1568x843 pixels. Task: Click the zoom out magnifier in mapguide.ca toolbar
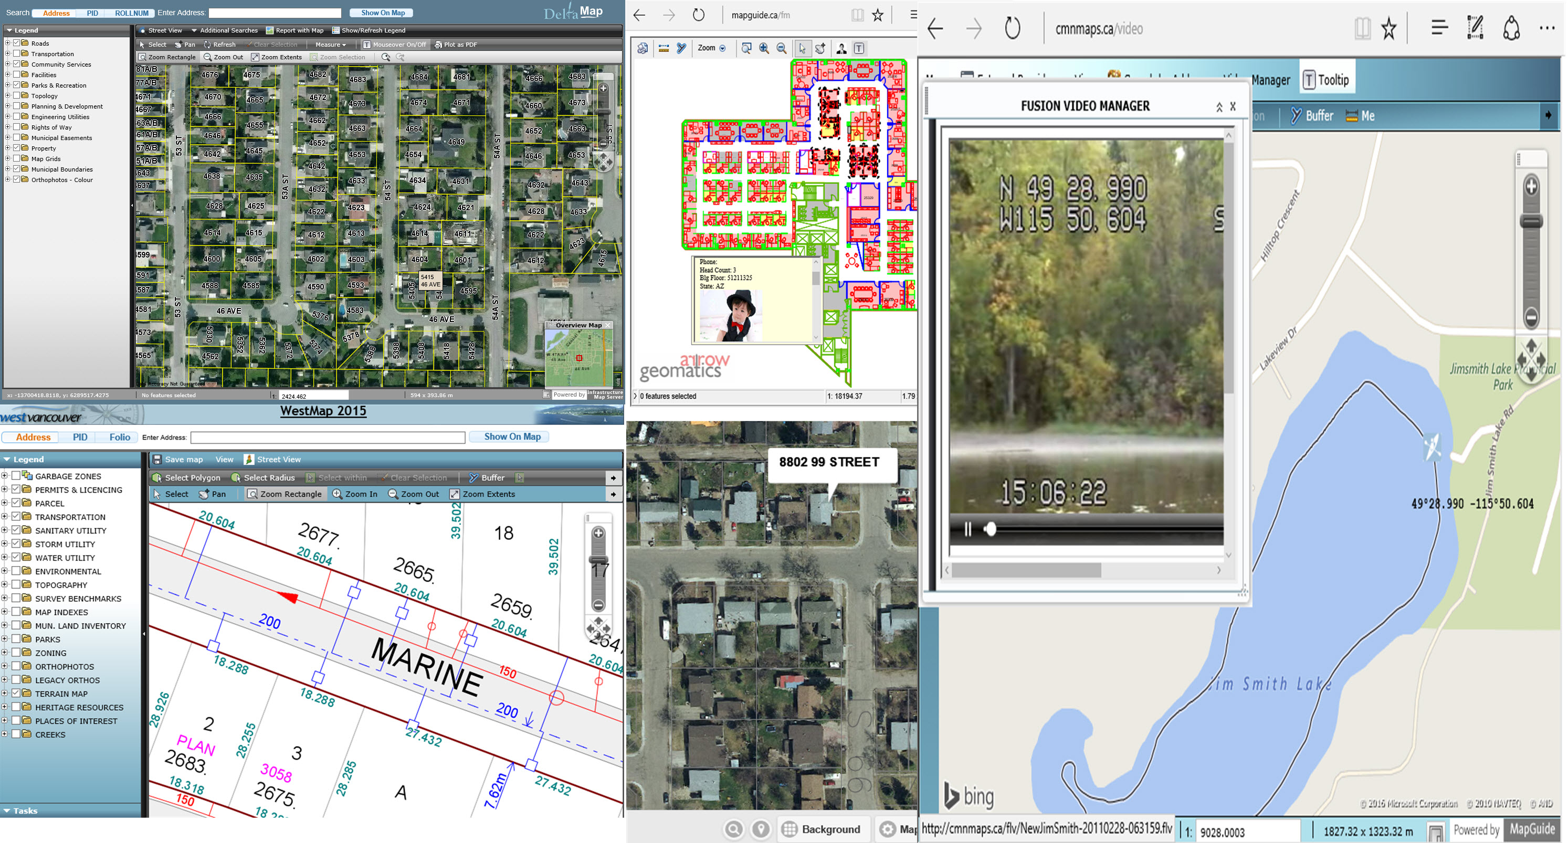782,48
